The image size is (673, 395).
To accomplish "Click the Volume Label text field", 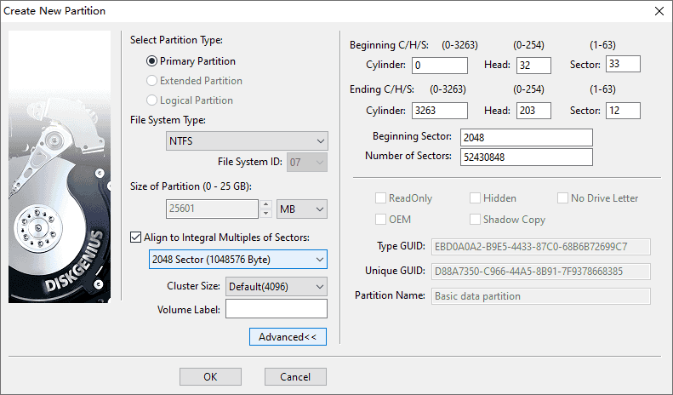I will pyautogui.click(x=276, y=309).
